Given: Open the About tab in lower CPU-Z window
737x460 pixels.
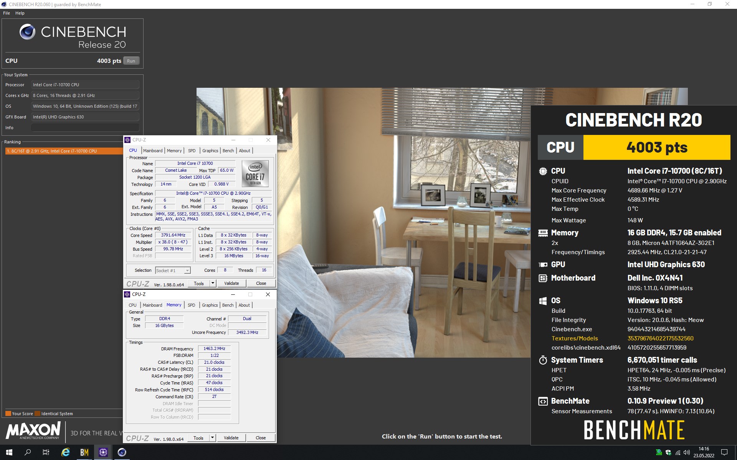Looking at the screenshot, I should pos(244,305).
